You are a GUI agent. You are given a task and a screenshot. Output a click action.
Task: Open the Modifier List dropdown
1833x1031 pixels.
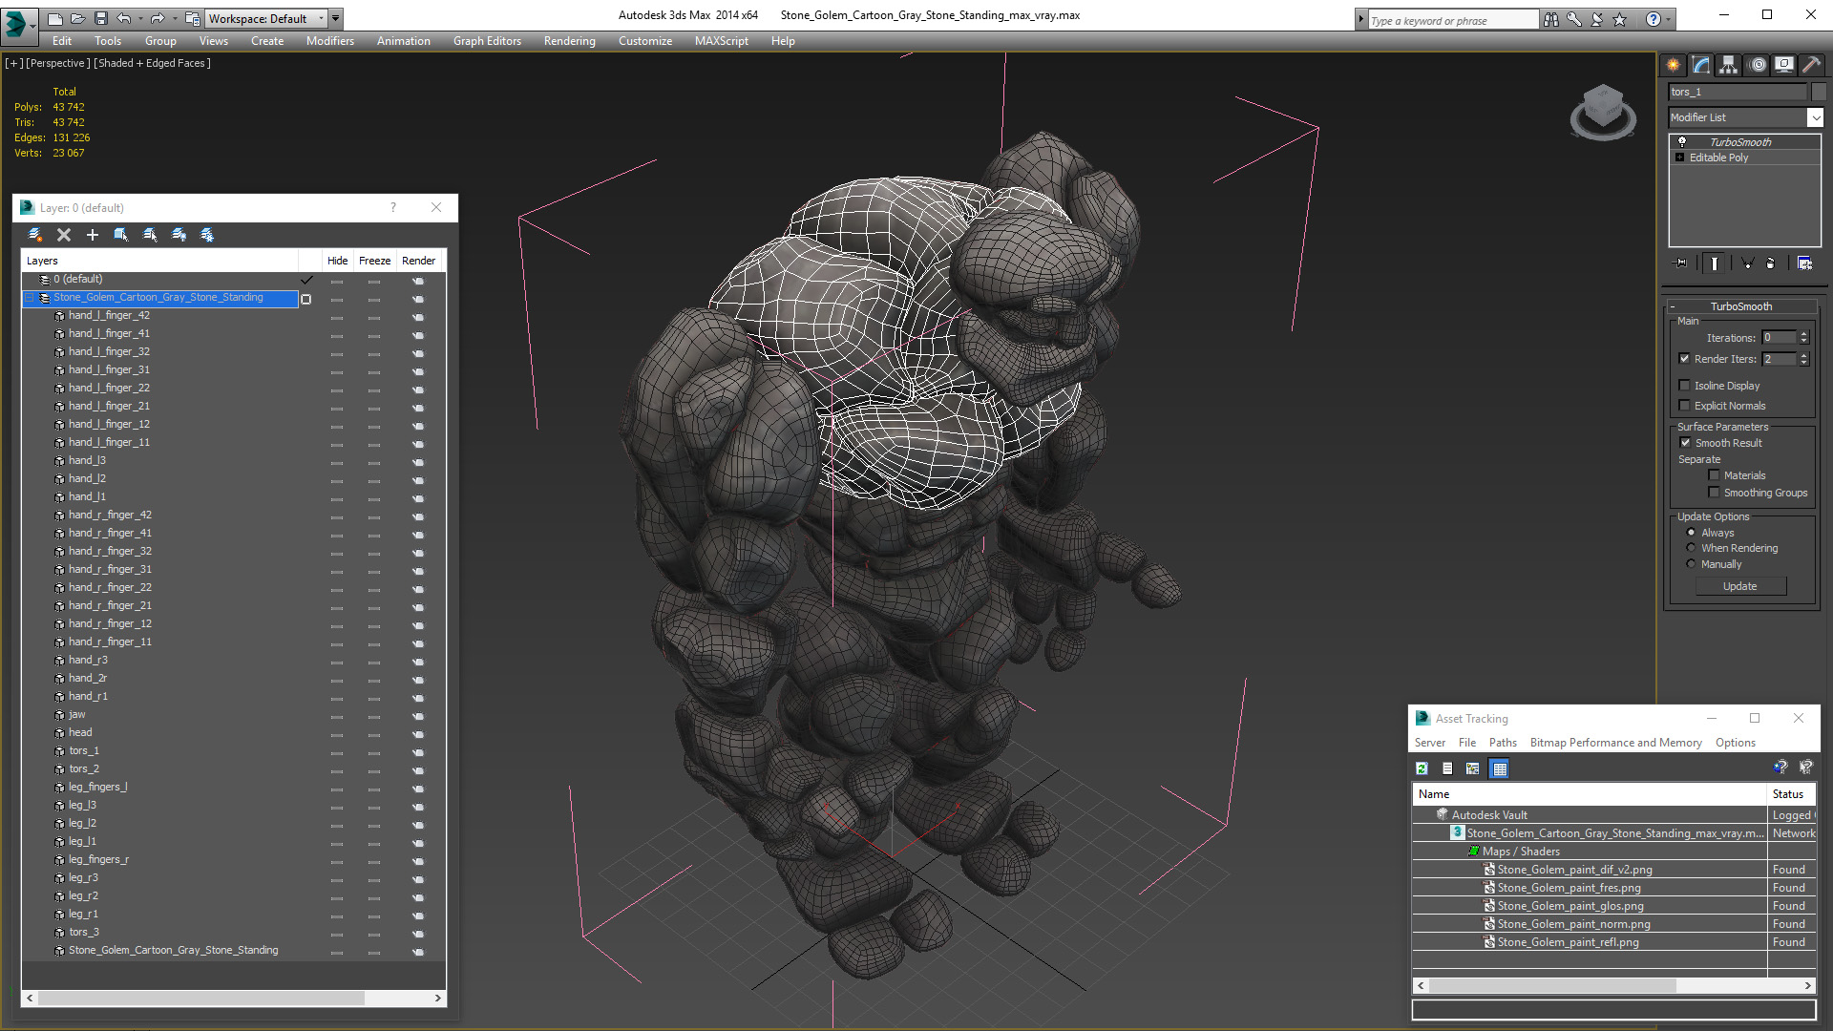click(1815, 117)
